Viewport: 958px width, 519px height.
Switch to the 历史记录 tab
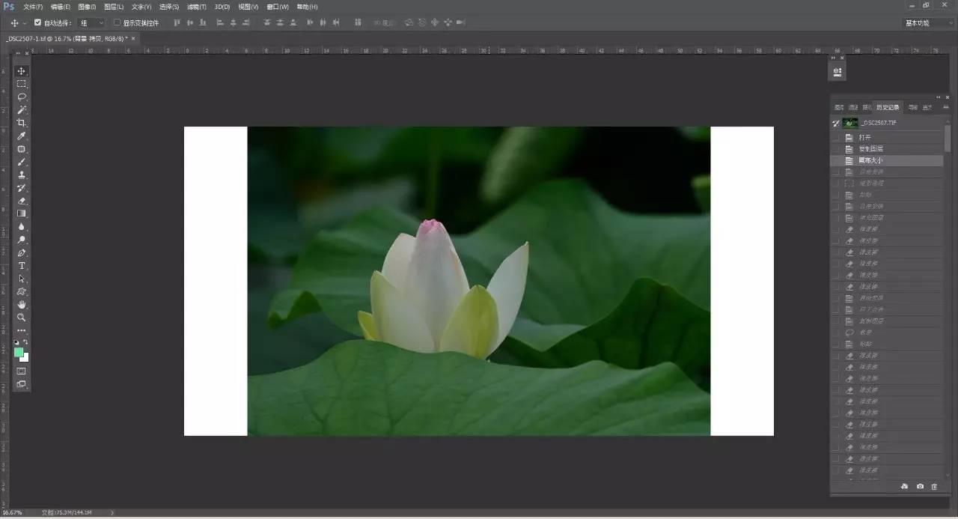(x=888, y=107)
